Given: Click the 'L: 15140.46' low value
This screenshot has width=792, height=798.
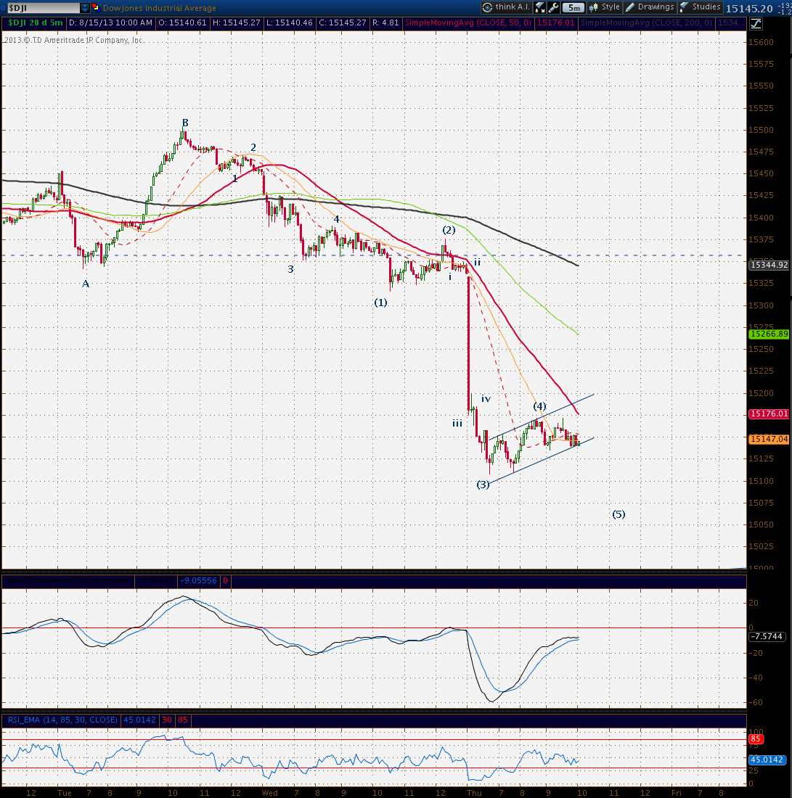Looking at the screenshot, I should point(290,23).
